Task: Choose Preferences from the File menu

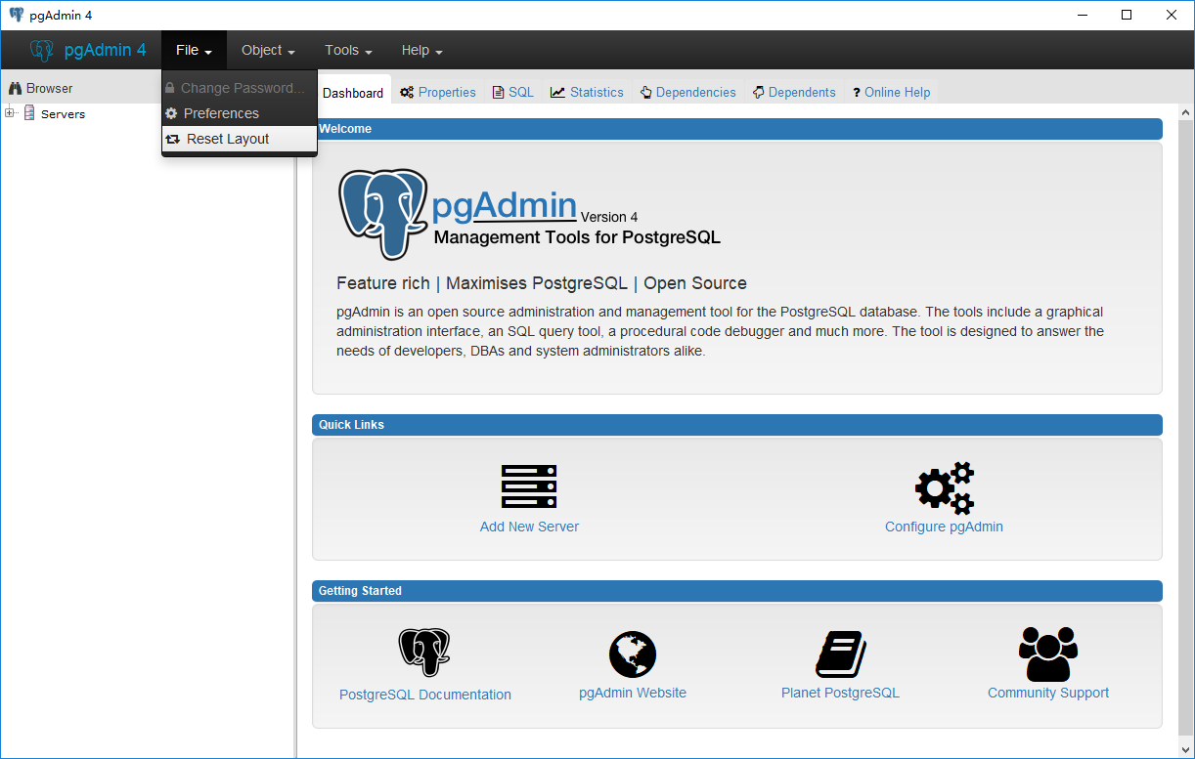Action: 221,113
